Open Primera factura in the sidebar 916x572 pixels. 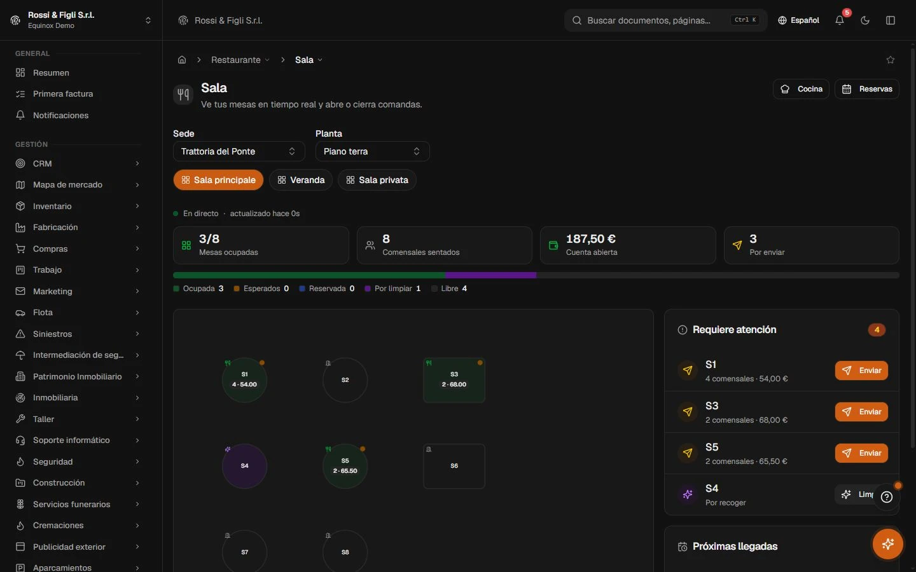[77, 94]
